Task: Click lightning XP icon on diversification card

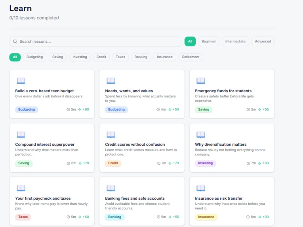Action: (x=260, y=163)
